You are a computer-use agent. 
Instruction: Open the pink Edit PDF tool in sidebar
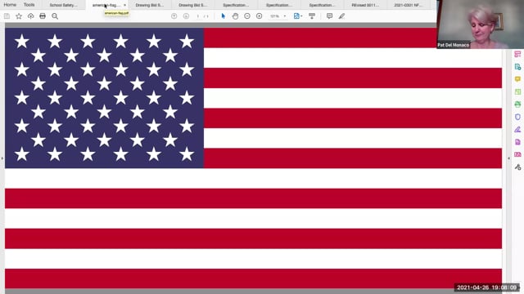pyautogui.click(x=517, y=54)
